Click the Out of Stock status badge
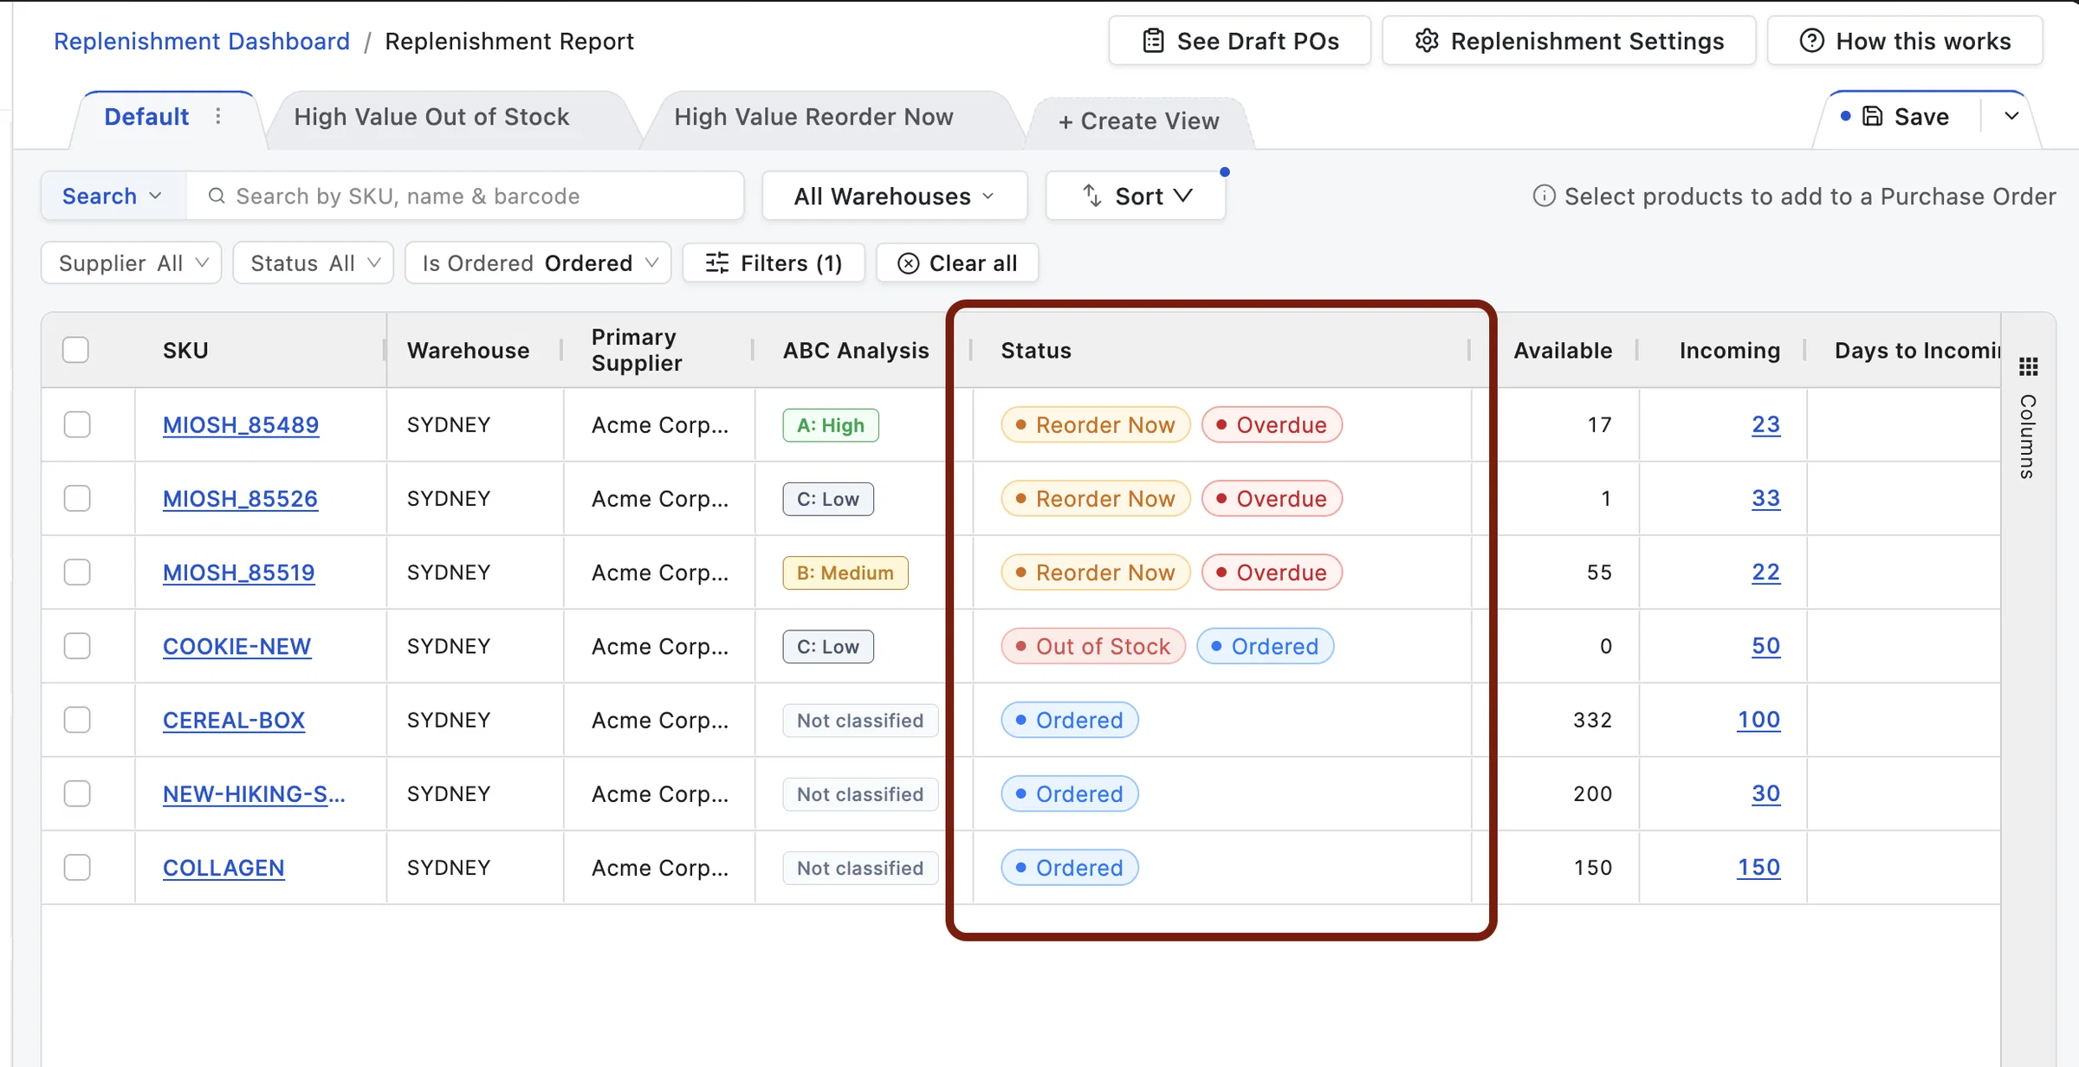 1093,646
